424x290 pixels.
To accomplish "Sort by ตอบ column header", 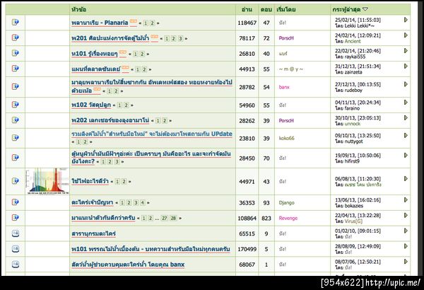I will [266, 9].
